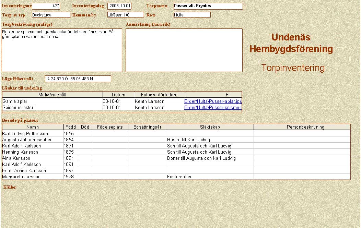
Task: Click the Hemman/by field Löfåsen 1/8
Action: click(125, 15)
